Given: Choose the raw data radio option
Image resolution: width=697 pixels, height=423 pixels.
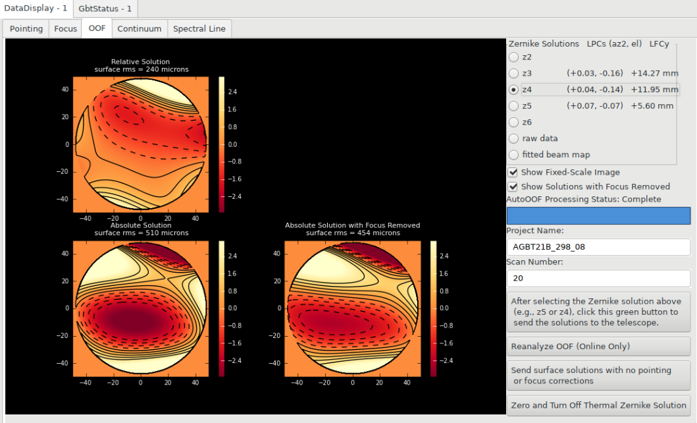Looking at the screenshot, I should coord(513,138).
